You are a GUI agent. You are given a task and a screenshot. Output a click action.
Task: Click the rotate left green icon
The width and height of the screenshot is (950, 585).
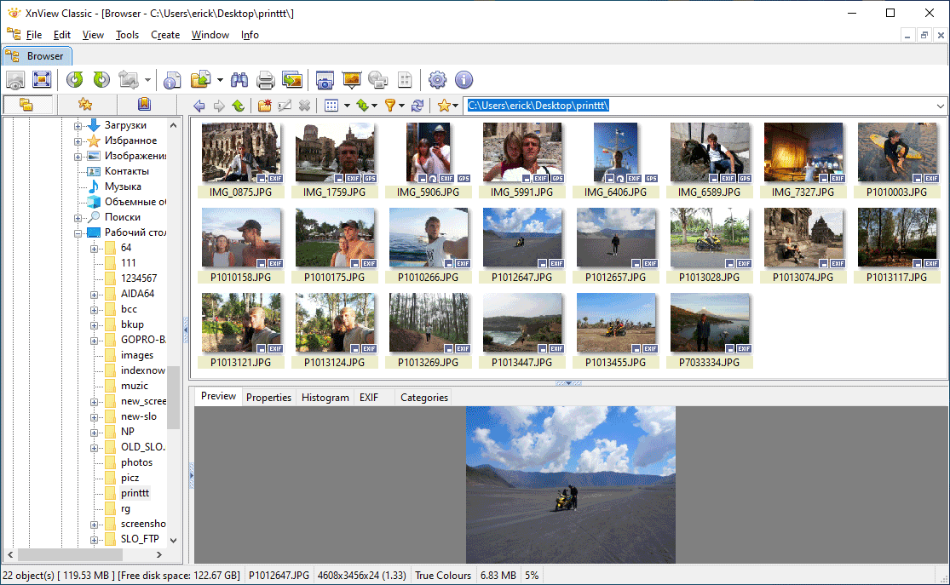coord(75,80)
